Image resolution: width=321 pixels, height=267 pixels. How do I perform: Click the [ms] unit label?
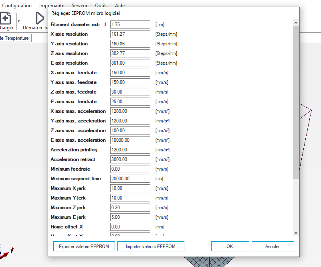click(159, 179)
